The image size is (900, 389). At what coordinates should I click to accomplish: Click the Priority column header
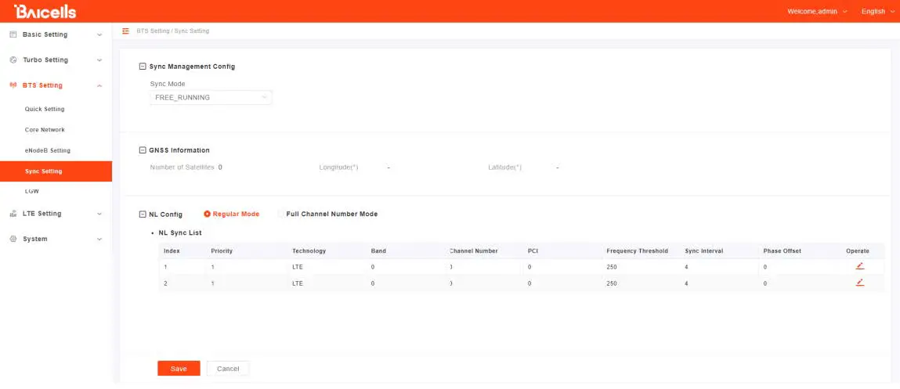(x=222, y=250)
